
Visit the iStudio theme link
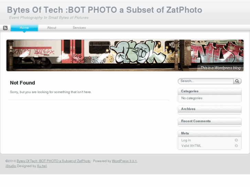[11, 166]
